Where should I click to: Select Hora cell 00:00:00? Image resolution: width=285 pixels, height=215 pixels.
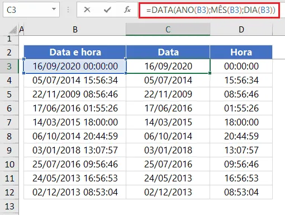pos(241,66)
